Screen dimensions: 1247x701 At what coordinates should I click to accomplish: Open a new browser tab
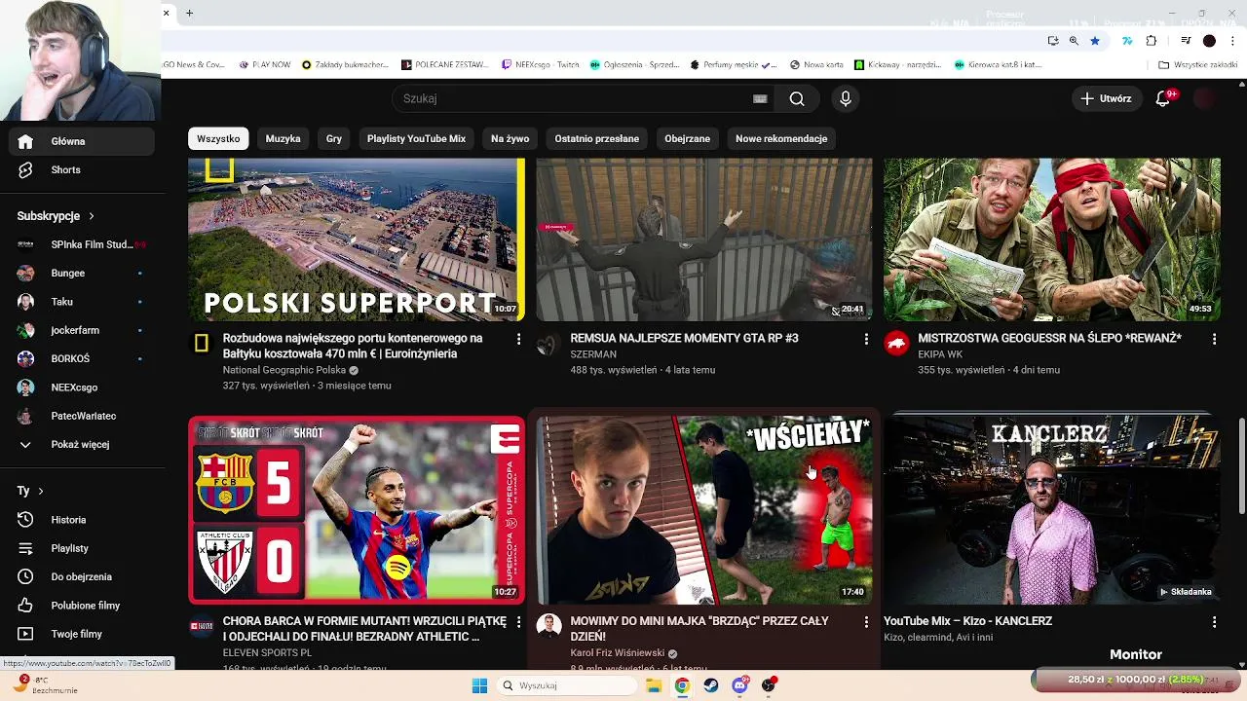click(189, 13)
